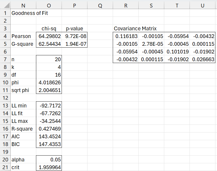Image resolution: width=217 pixels, height=171 pixels.
Task: Select the phi value 4.018626
Action: pyautogui.click(x=49, y=82)
